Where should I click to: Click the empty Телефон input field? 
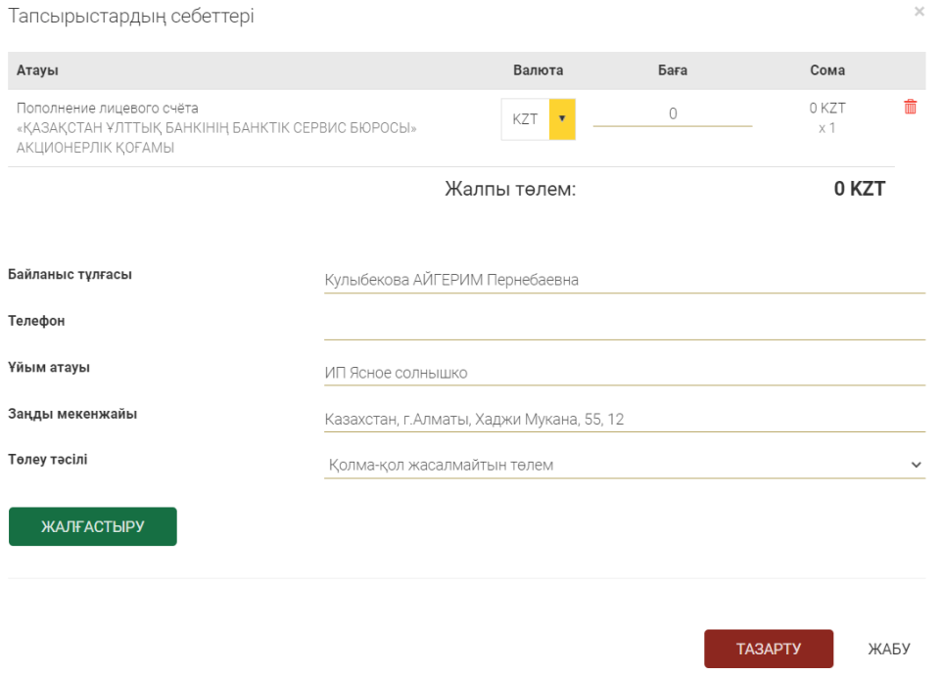click(624, 326)
